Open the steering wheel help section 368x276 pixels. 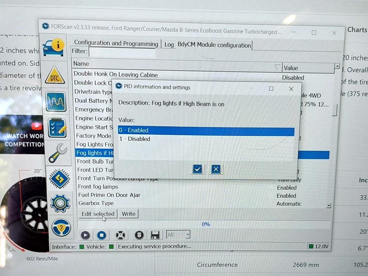[x=61, y=228]
